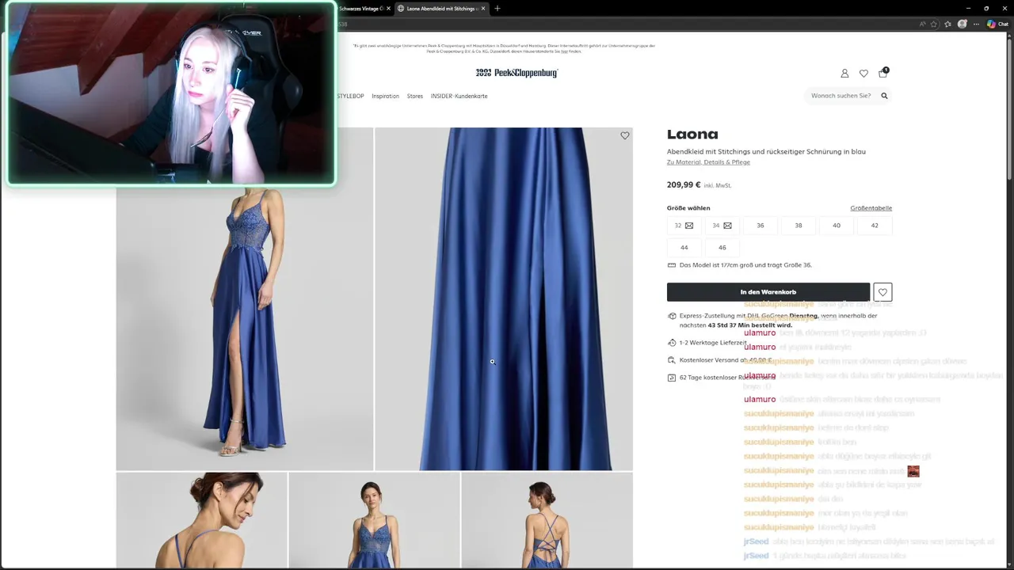
Task: Select size 44
Action: pyautogui.click(x=684, y=247)
